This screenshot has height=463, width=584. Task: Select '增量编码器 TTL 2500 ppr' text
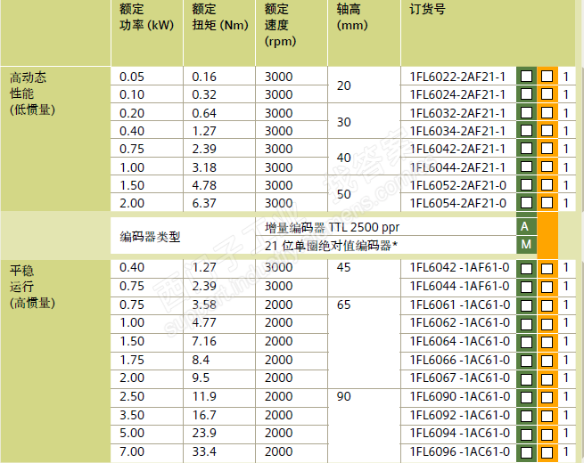tap(332, 227)
